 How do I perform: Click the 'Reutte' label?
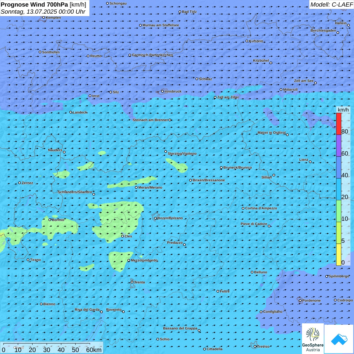tap(96, 56)
